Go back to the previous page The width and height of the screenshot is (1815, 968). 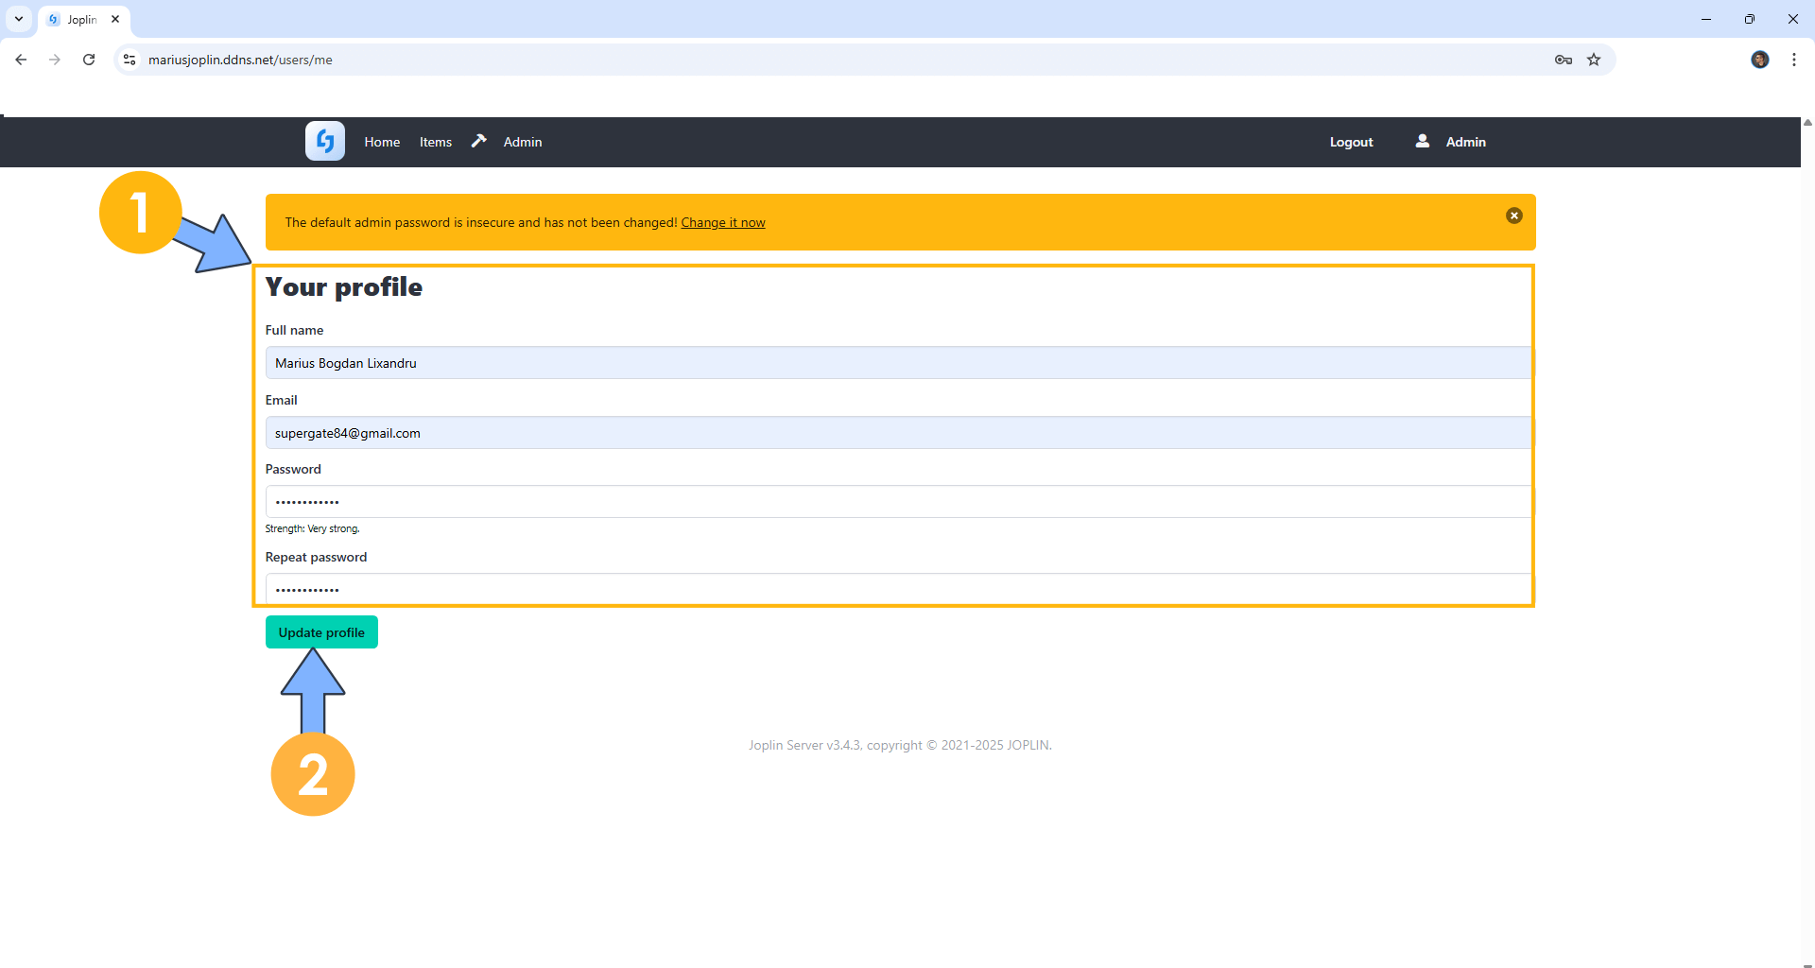click(21, 60)
